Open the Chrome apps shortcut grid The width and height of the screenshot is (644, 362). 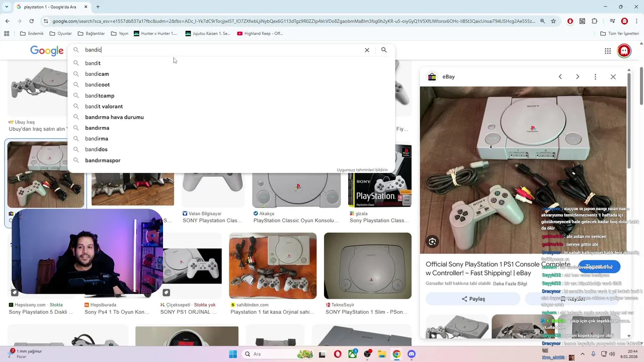pos(7,34)
